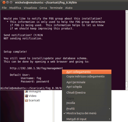Screen dimensions: 128x122
Task: Open the File menu in terminal
Action: click(4, 8)
